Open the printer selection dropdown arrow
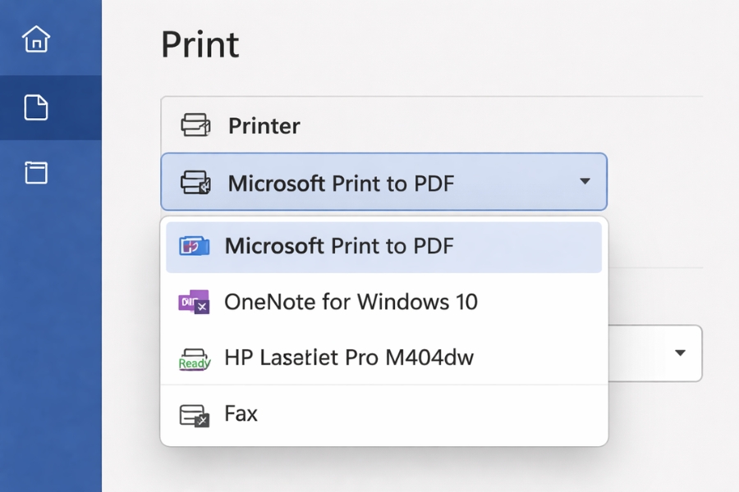 (585, 182)
